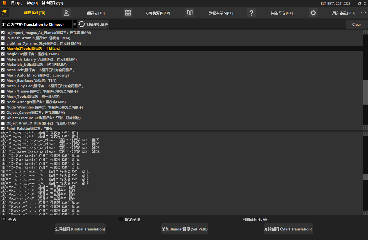368x240 pixels.
Task: Click BLT_BETA_2021.0223 version text
Action: click(335, 3)
